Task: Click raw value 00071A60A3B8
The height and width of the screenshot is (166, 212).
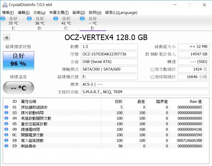Action: coord(189,140)
